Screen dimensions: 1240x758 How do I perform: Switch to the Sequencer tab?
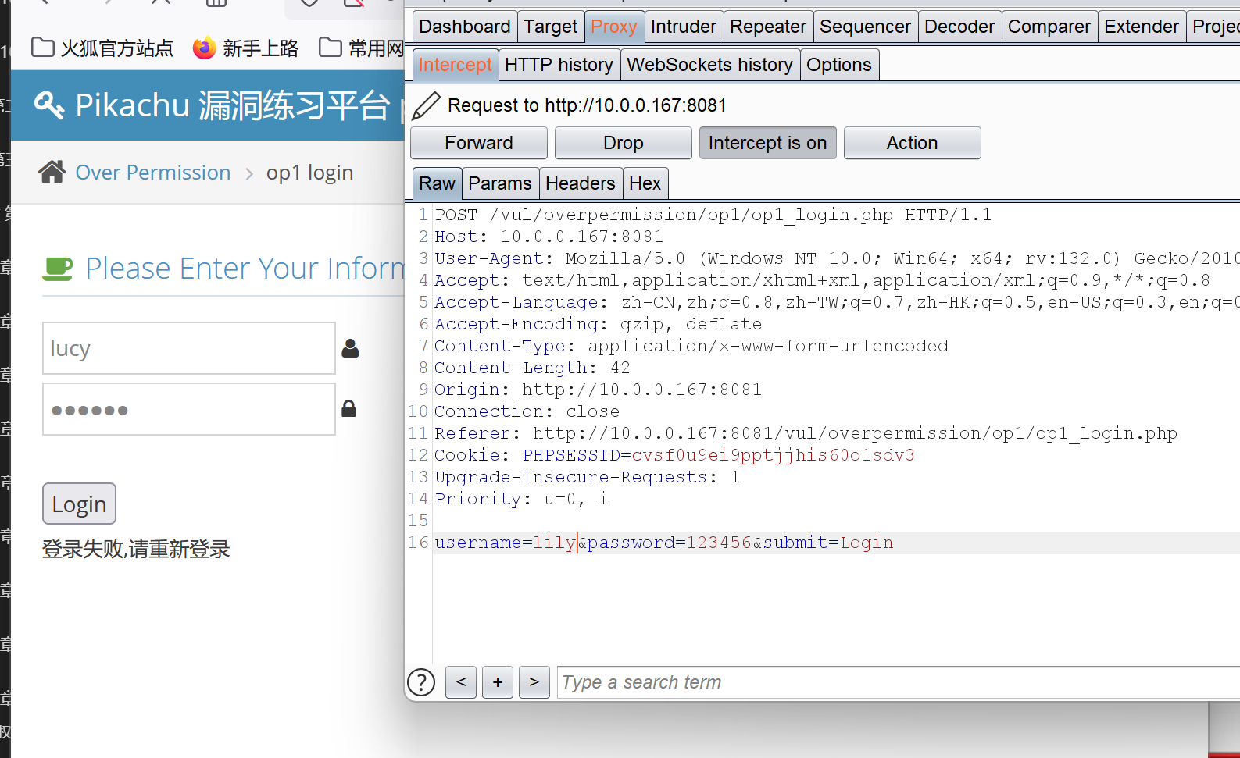(865, 27)
